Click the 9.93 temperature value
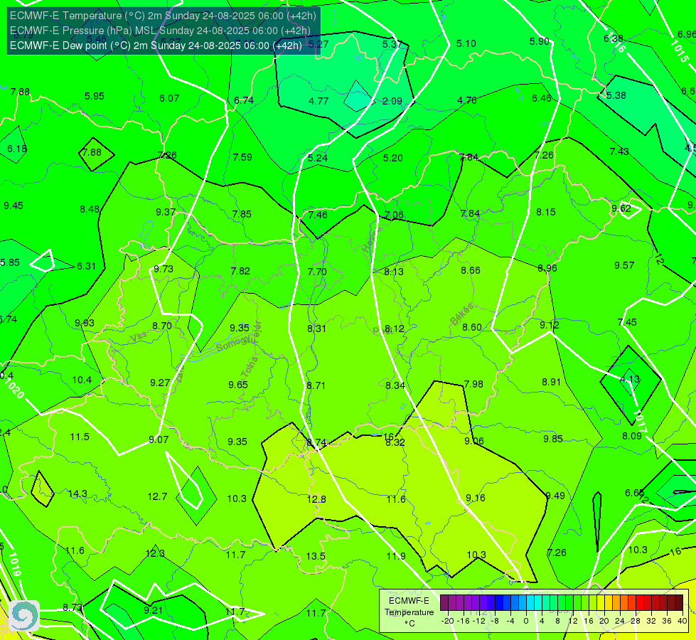 point(85,324)
